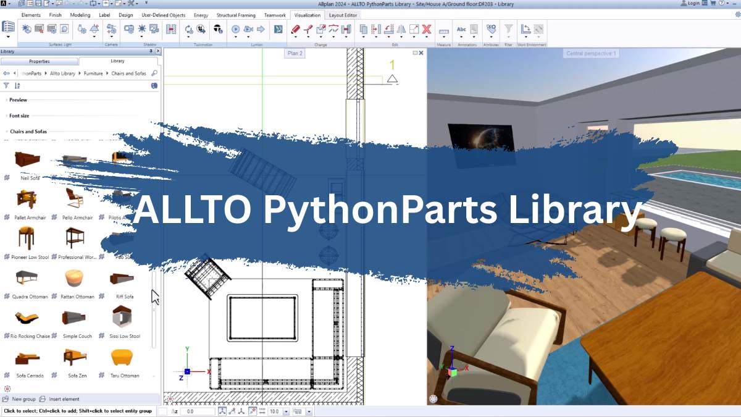741x417 pixels.
Task: Open the scale dropdown in the status bar
Action: (x=285, y=411)
